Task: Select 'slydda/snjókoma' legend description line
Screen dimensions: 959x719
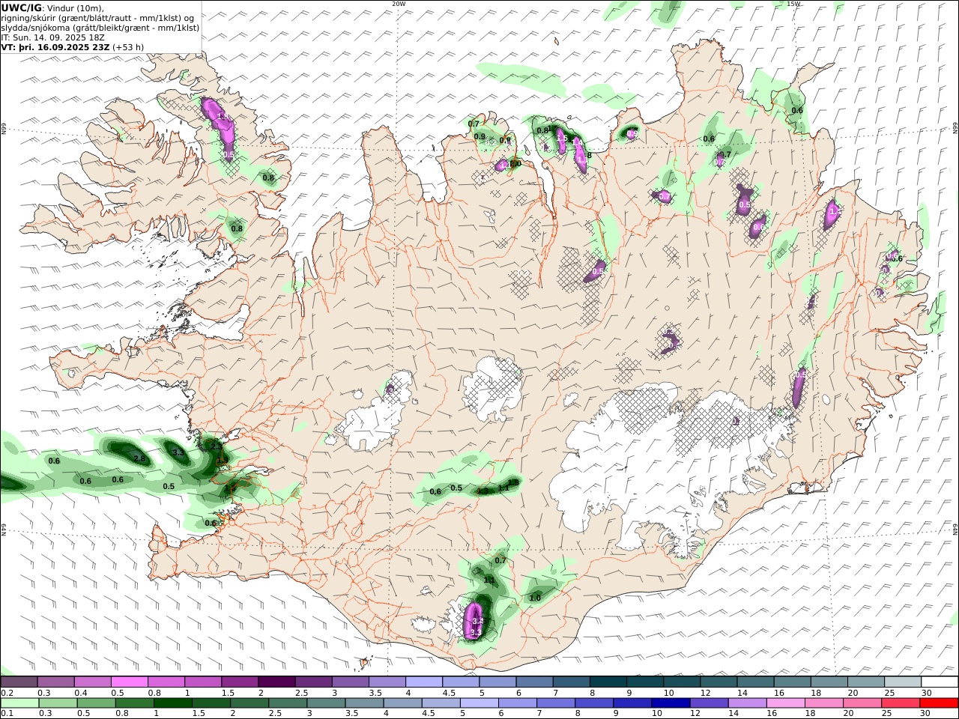Action: tap(100, 28)
